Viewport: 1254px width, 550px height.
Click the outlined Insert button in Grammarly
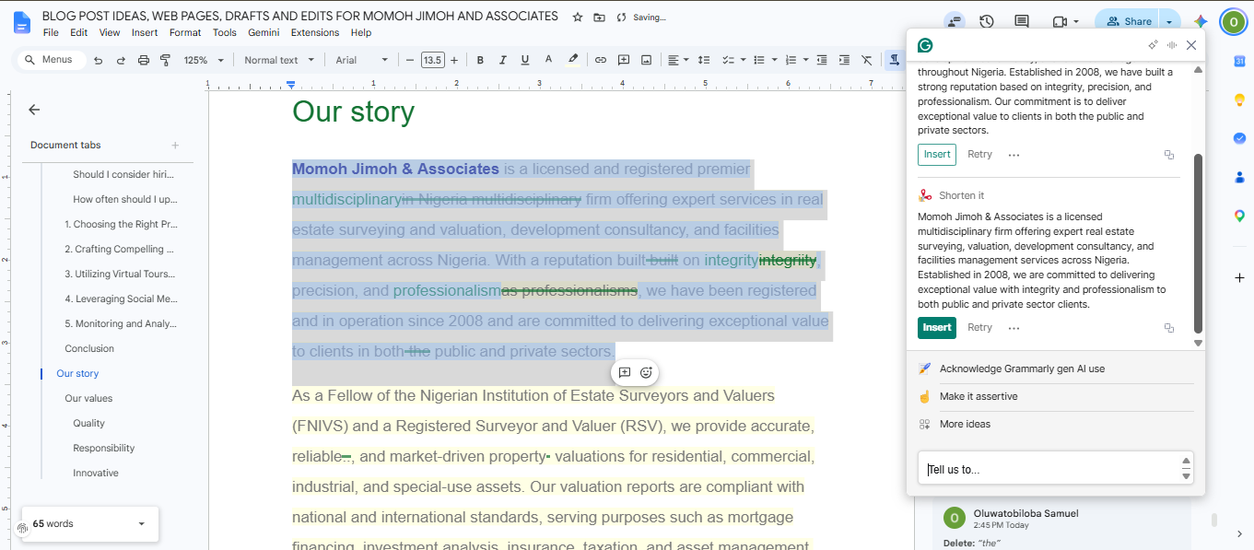coord(937,154)
